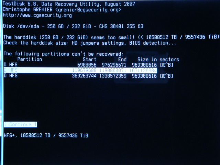Click the harddisk seems too small warning
This screenshot has height=165, width=220.
pos(111,37)
